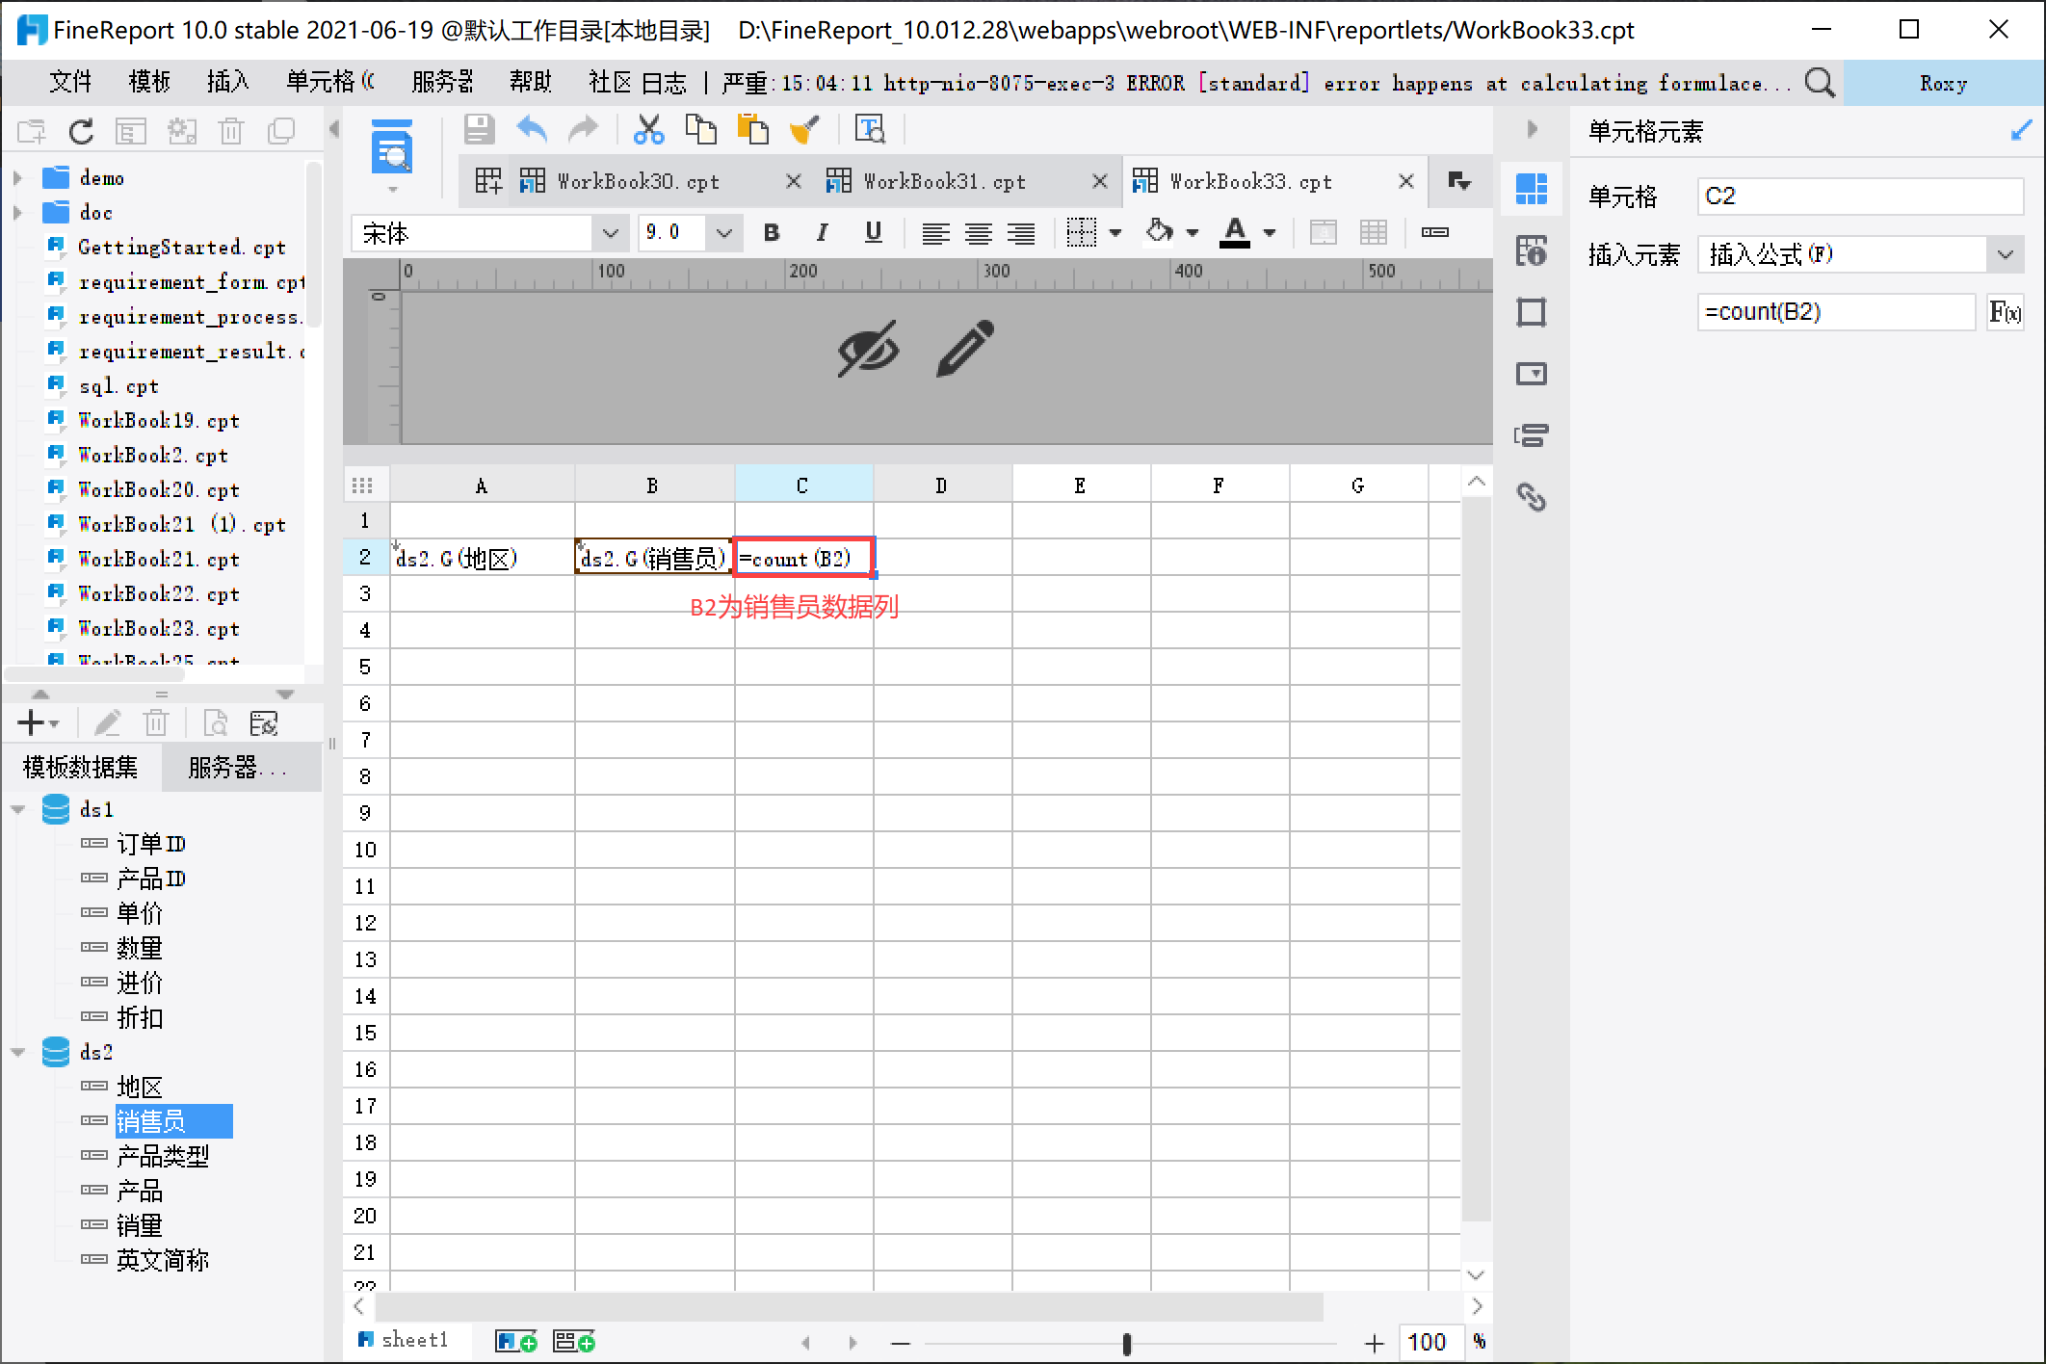Open the 宋体 font family dropdown

point(610,233)
